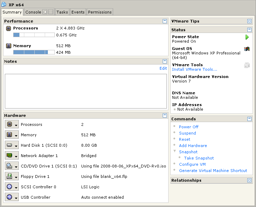Viewport: 256px width, 207px height.
Task: Open the Processors hardware dropdown arrow
Action: click(x=16, y=125)
